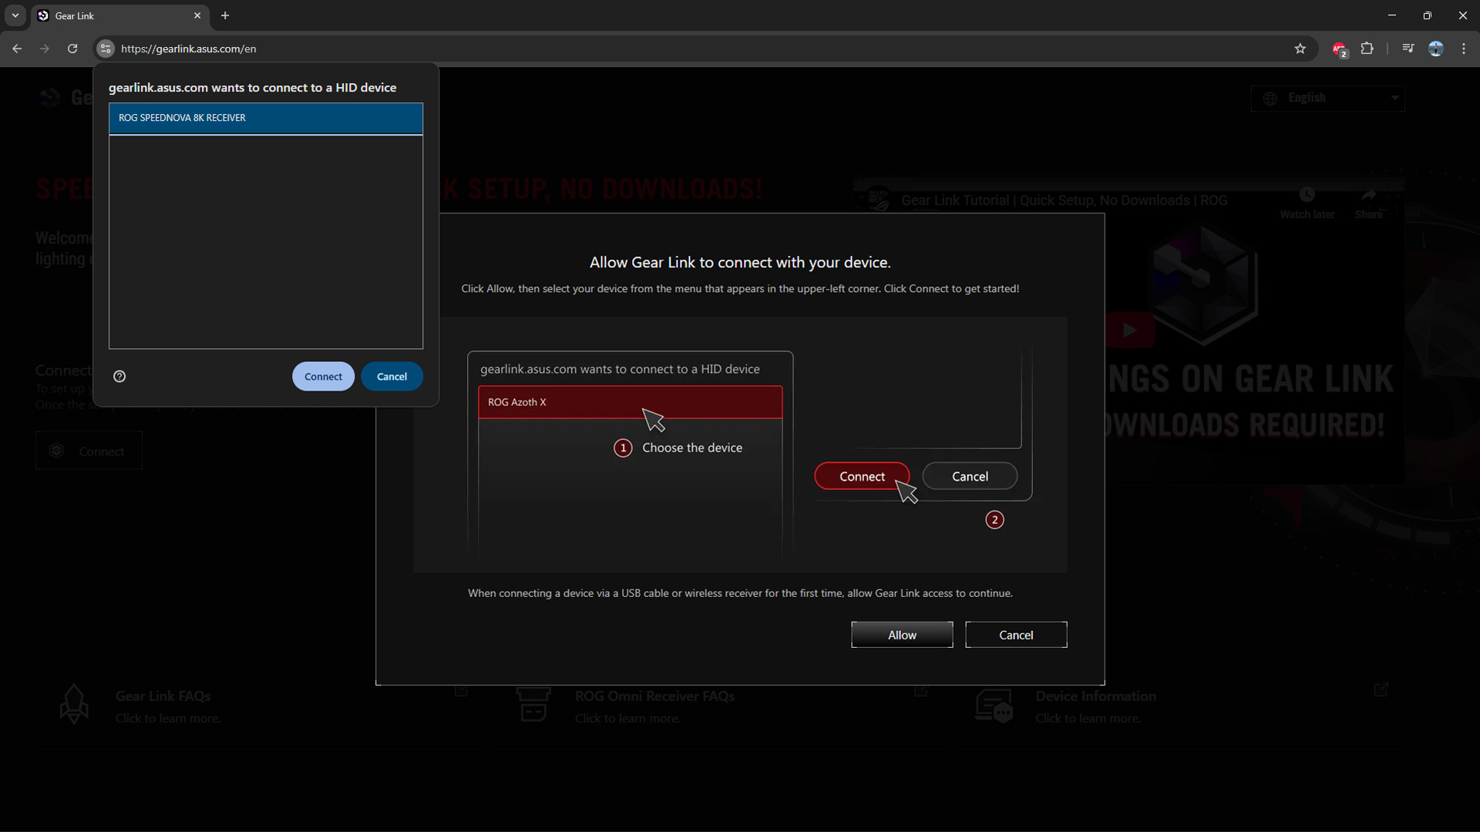Image resolution: width=1480 pixels, height=832 pixels.
Task: Open the browser media controls icon
Action: [1408, 48]
